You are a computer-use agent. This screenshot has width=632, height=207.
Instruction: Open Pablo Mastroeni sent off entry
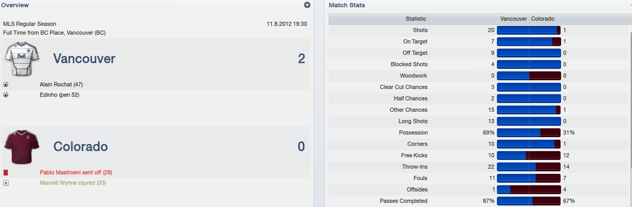click(x=76, y=172)
